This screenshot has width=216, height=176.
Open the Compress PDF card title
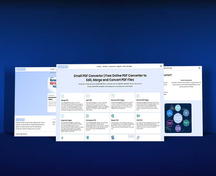tap(91, 120)
